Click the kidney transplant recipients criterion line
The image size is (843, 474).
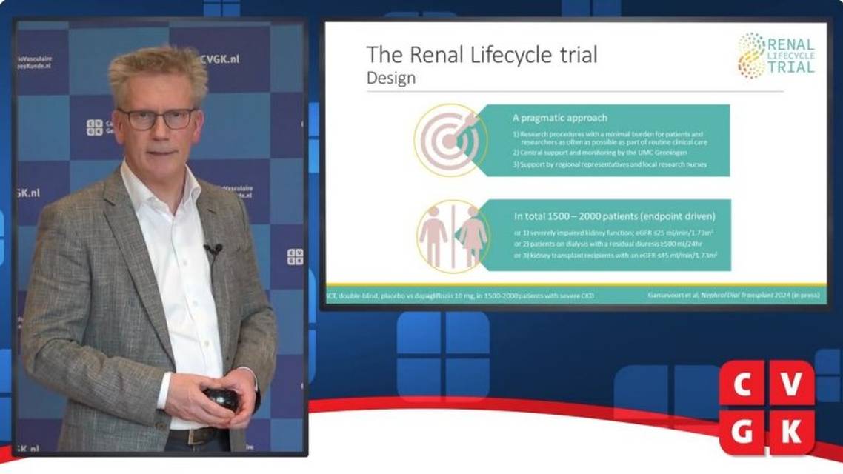click(x=615, y=256)
